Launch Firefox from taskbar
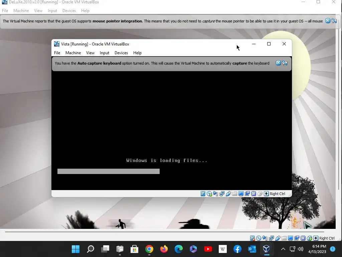 164,249
